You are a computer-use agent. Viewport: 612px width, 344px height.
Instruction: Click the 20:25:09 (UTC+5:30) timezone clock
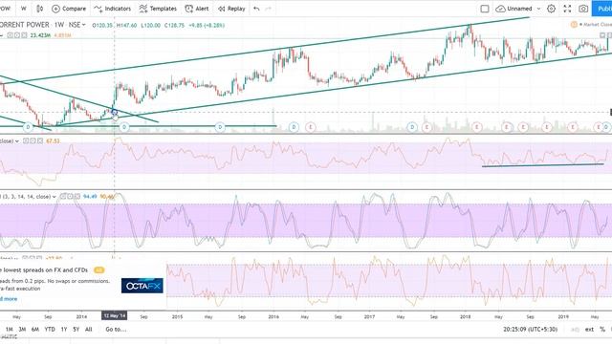(x=530, y=330)
